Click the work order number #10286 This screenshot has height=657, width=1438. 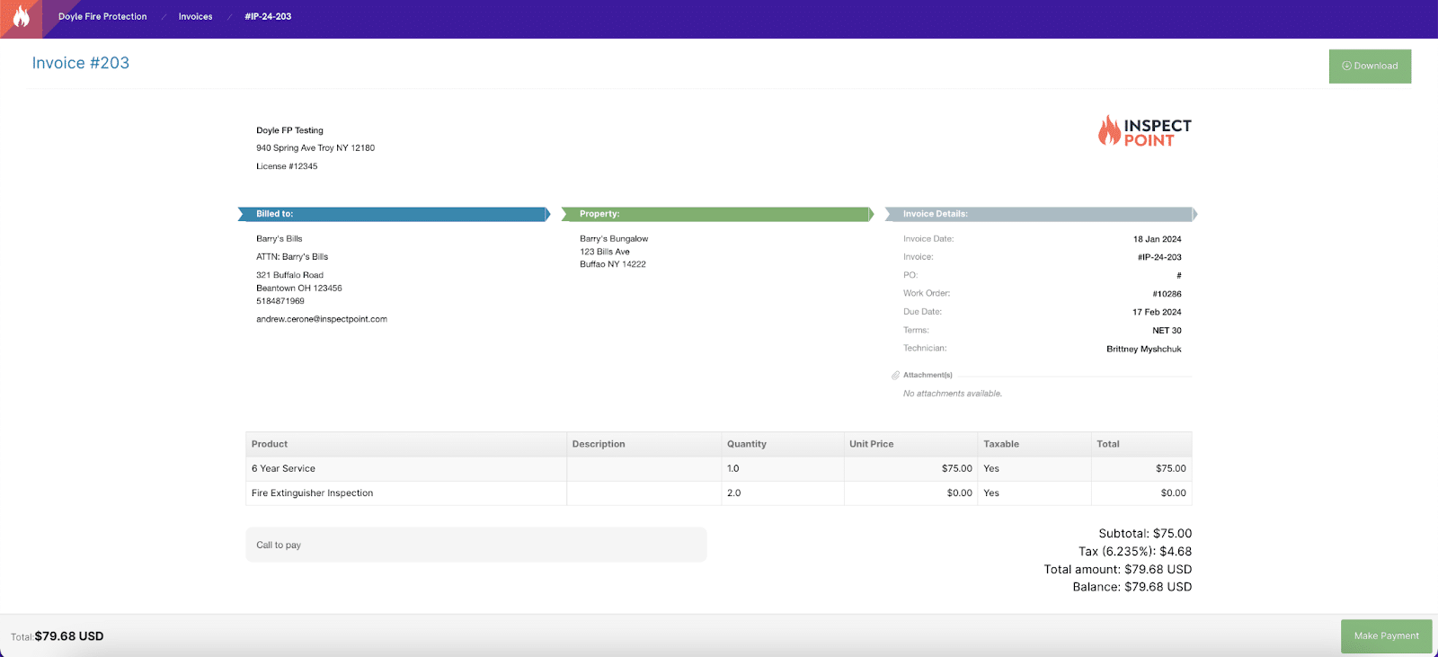(x=1167, y=294)
